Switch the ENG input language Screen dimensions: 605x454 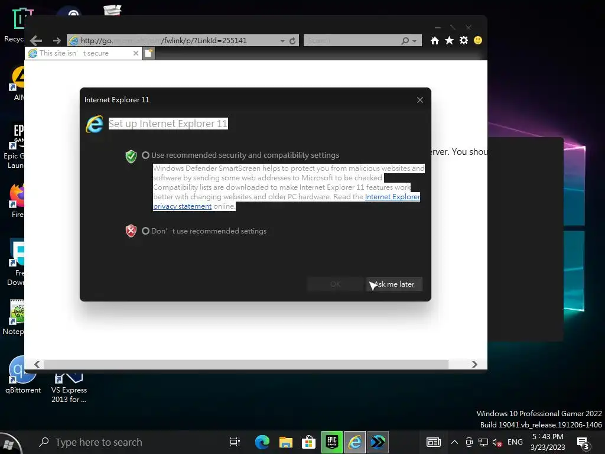click(x=515, y=442)
